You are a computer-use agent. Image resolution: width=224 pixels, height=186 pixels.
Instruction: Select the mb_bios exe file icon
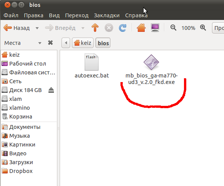[151, 62]
